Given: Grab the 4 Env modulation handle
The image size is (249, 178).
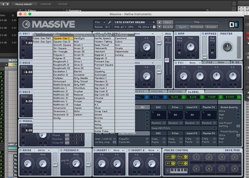Looking at the screenshot, I should coord(165,97).
